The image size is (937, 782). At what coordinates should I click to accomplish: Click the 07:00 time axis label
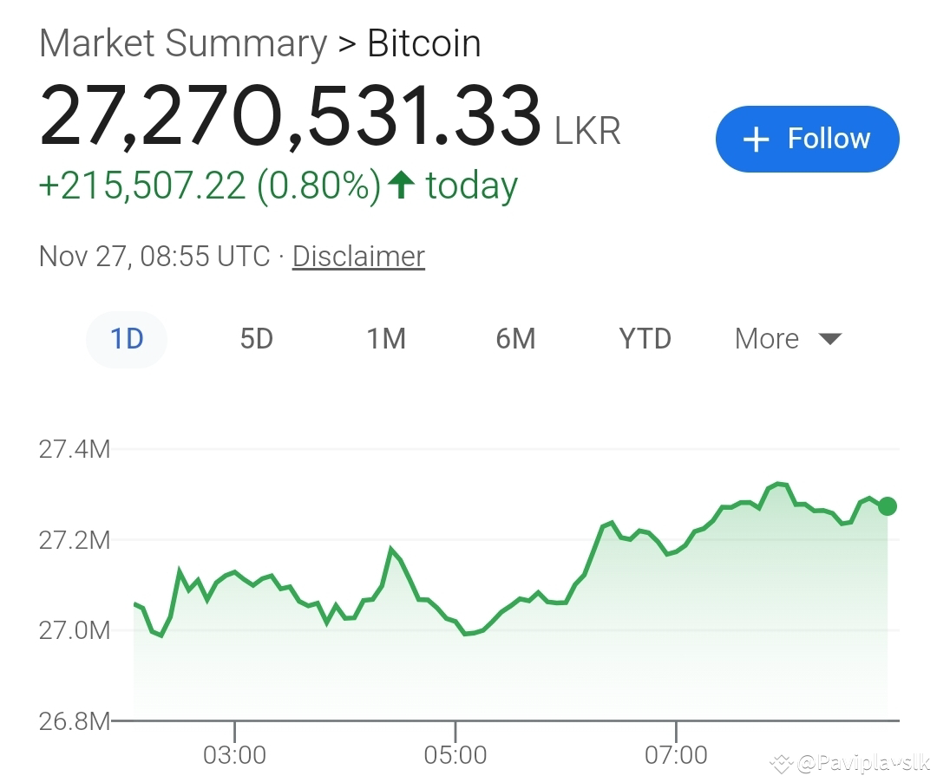676,755
